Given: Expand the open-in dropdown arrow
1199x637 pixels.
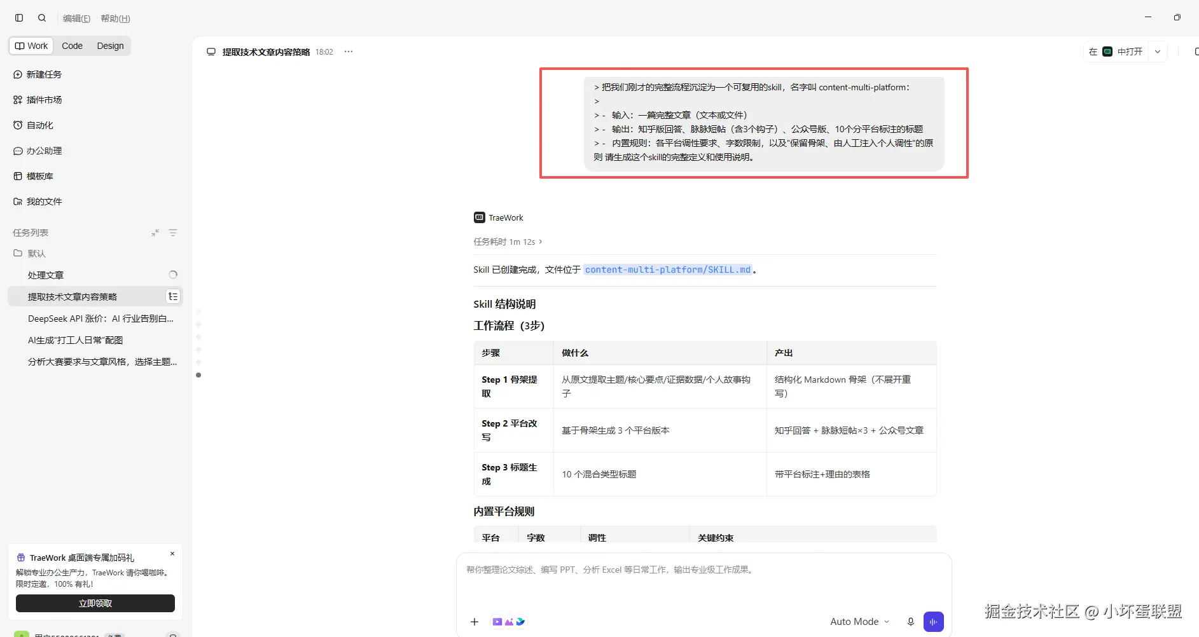Looking at the screenshot, I should point(1158,51).
